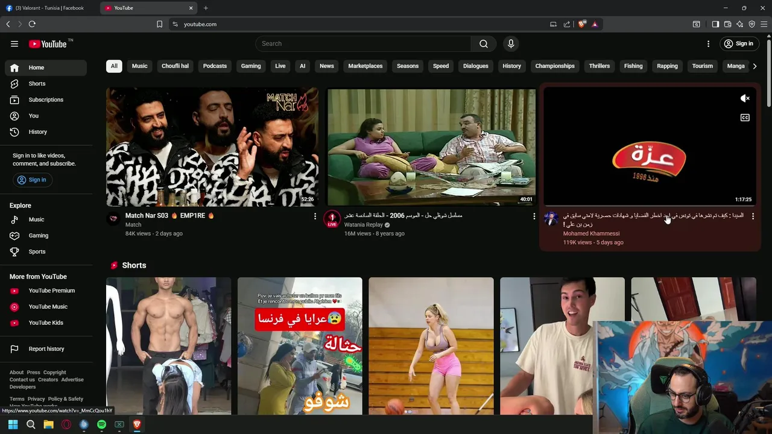Click the sidebar Sign in button
Image resolution: width=772 pixels, height=434 pixels.
31,180
